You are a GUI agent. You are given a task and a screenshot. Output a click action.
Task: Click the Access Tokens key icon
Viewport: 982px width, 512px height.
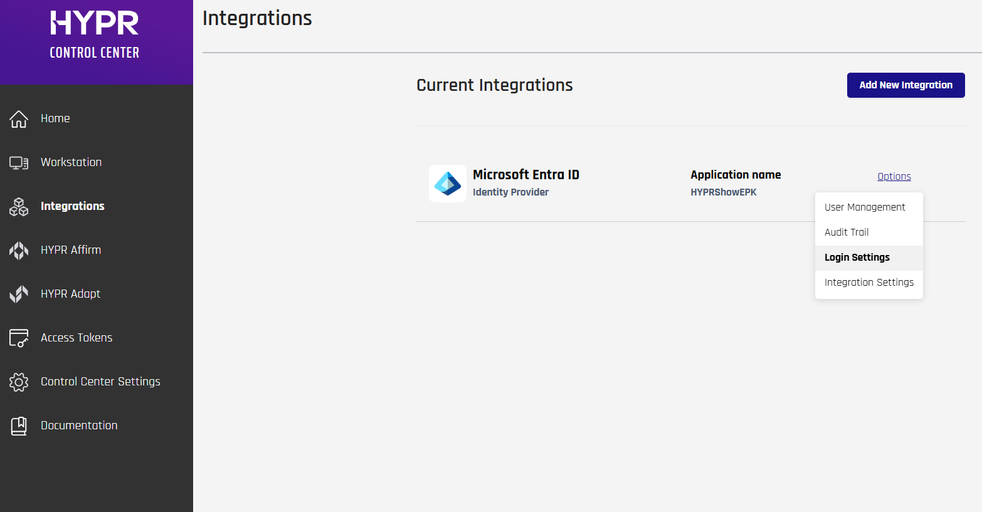tap(19, 338)
